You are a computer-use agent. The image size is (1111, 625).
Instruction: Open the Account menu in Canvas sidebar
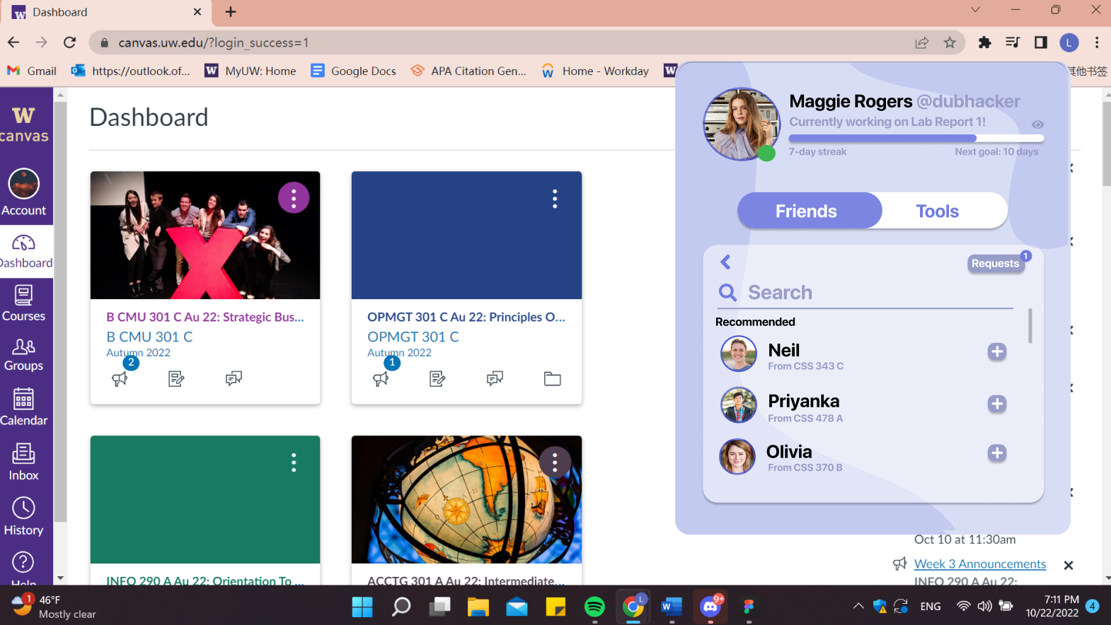tap(24, 192)
